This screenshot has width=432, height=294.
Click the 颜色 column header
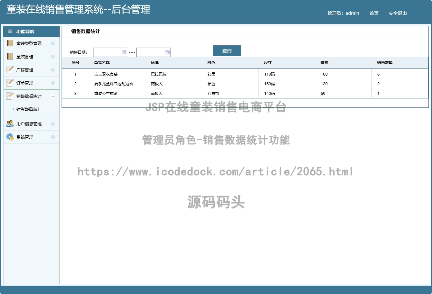pyautogui.click(x=211, y=63)
